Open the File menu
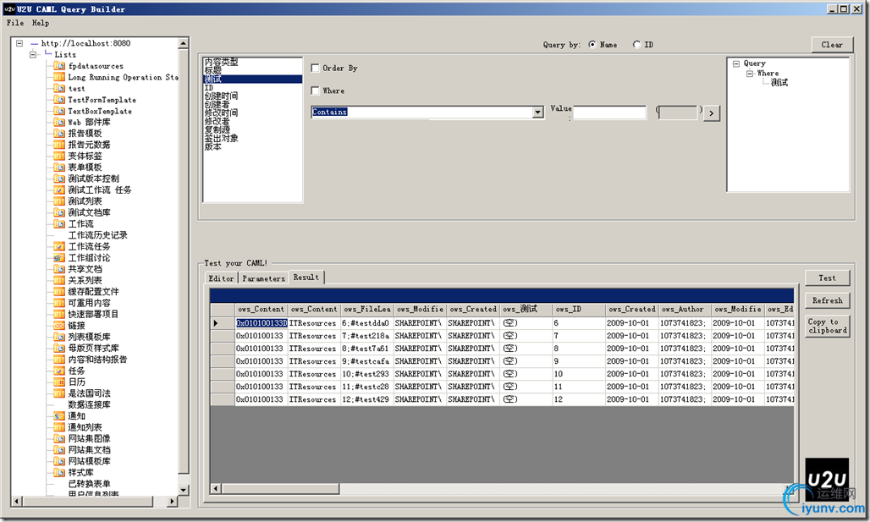This screenshot has height=522, width=870. [15, 23]
